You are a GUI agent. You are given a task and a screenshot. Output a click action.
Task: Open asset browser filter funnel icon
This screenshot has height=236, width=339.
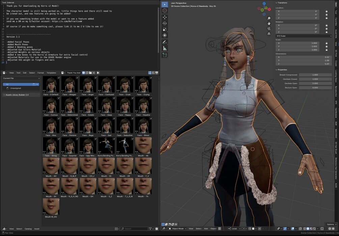pyautogui.click(x=151, y=229)
